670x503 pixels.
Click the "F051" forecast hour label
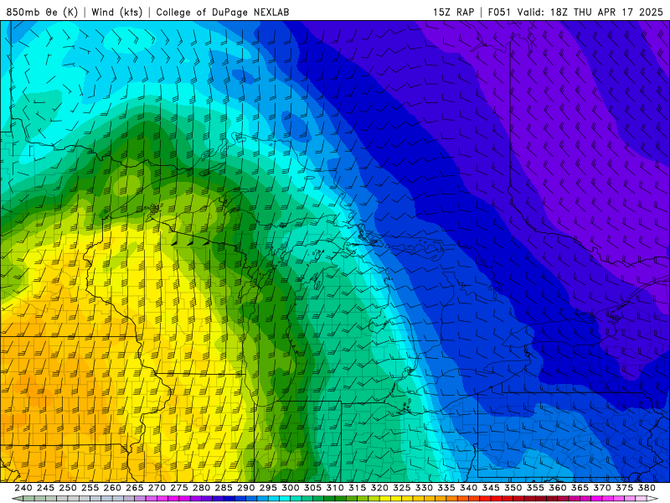[499, 12]
